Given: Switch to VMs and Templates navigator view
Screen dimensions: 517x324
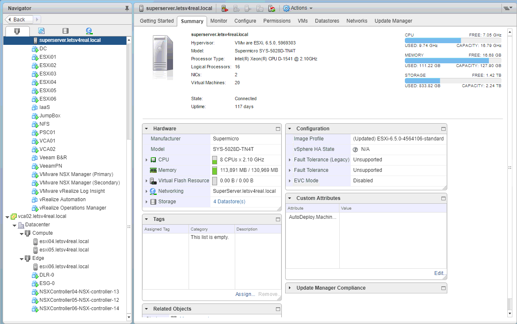Looking at the screenshot, I should click(41, 31).
